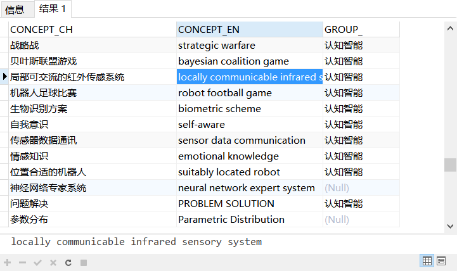Click scrollbar up arrow at top

click(x=450, y=28)
